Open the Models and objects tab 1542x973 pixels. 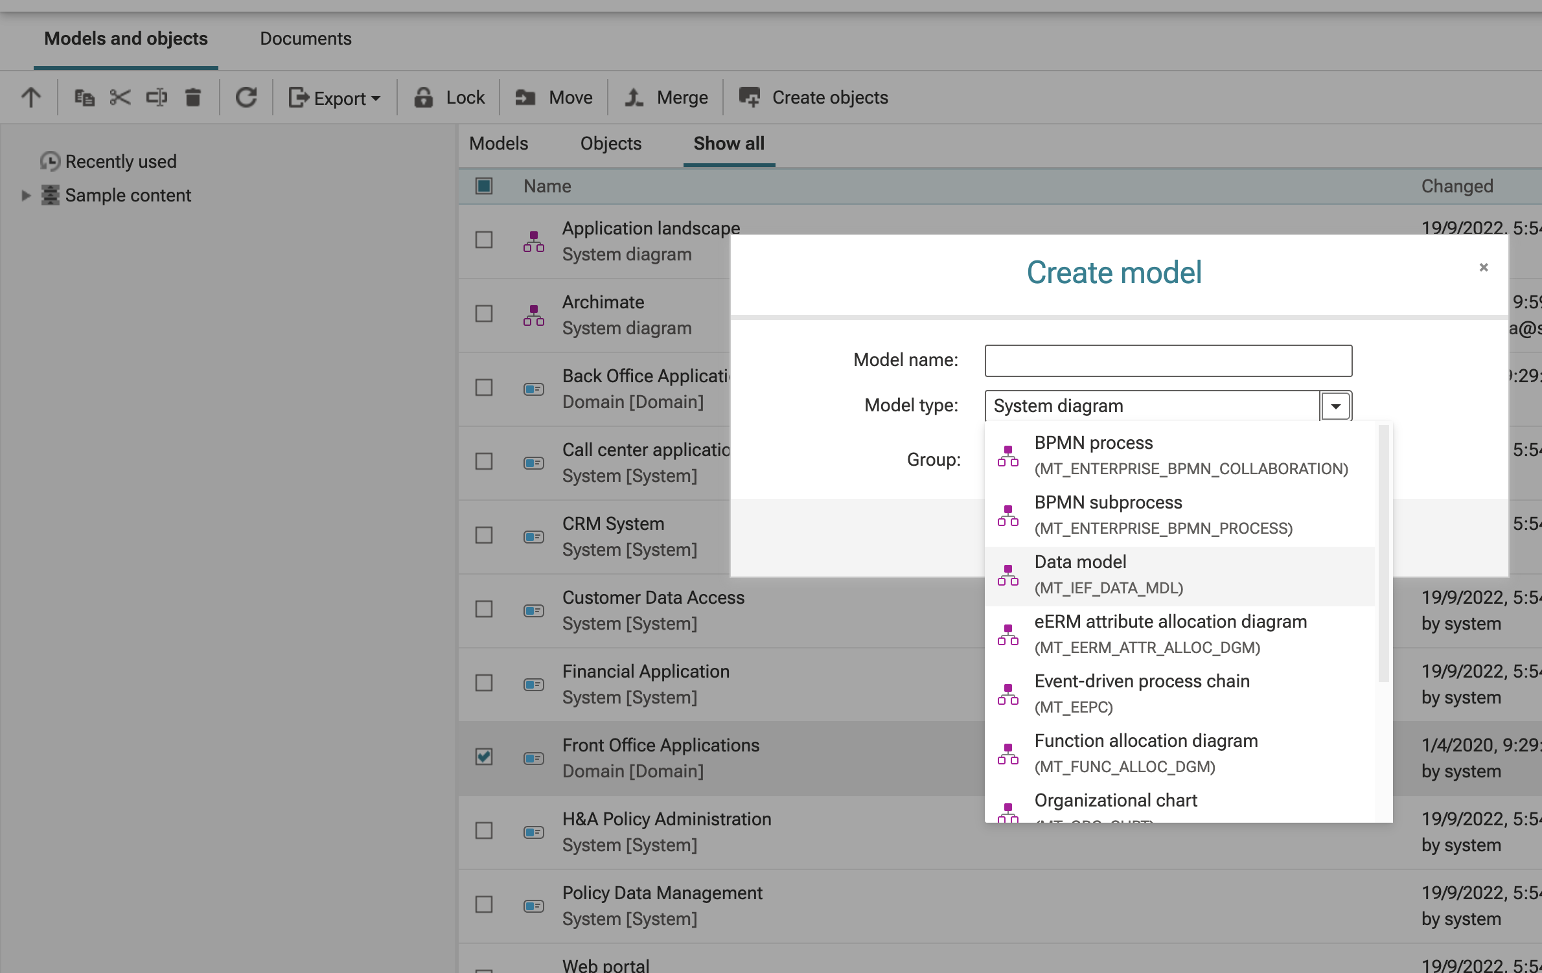pos(126,39)
